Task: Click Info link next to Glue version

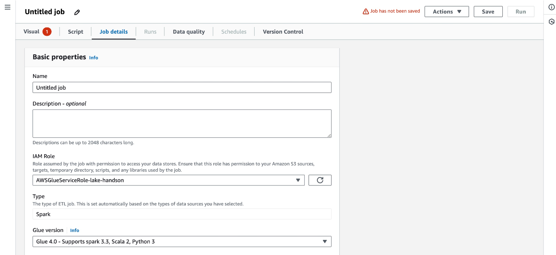Action: coord(75,230)
